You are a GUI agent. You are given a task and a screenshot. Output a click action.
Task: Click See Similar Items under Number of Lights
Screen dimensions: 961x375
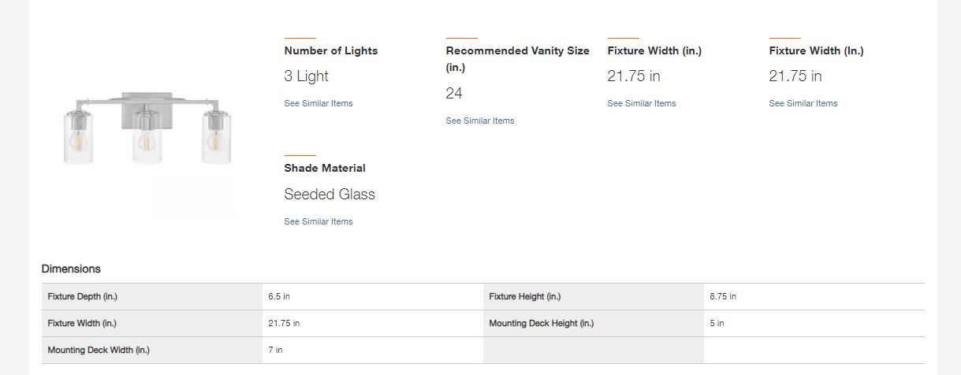coord(318,103)
